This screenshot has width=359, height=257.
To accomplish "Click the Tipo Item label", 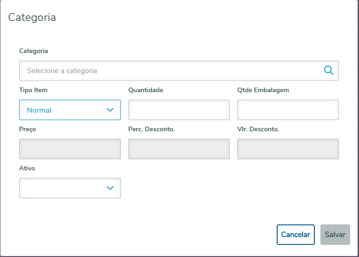I will point(33,90).
